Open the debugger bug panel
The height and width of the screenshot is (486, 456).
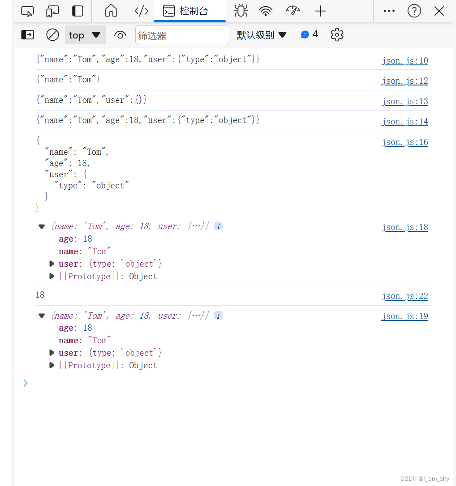241,11
